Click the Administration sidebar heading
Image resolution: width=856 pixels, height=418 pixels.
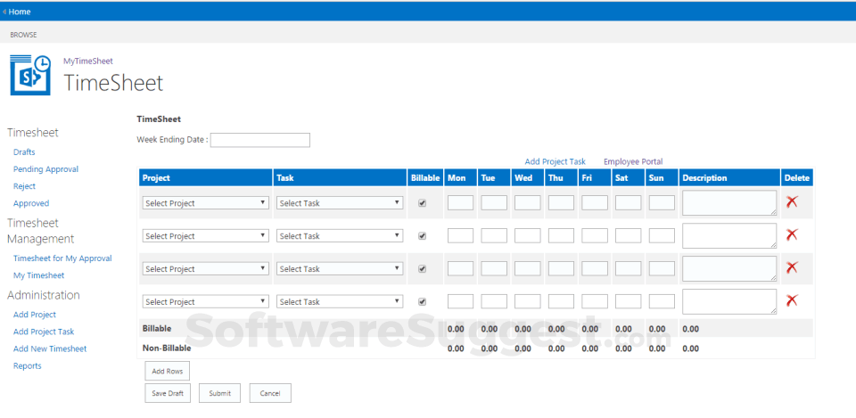coord(43,295)
